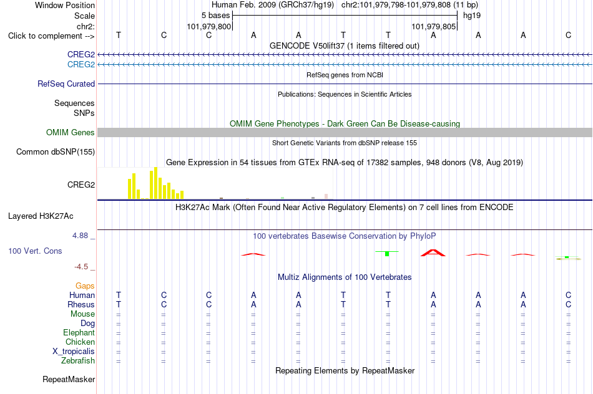Click 'Publications: Sequences in Scientific Articles' title
Viewport: 593px width, 394px height.
345,94
